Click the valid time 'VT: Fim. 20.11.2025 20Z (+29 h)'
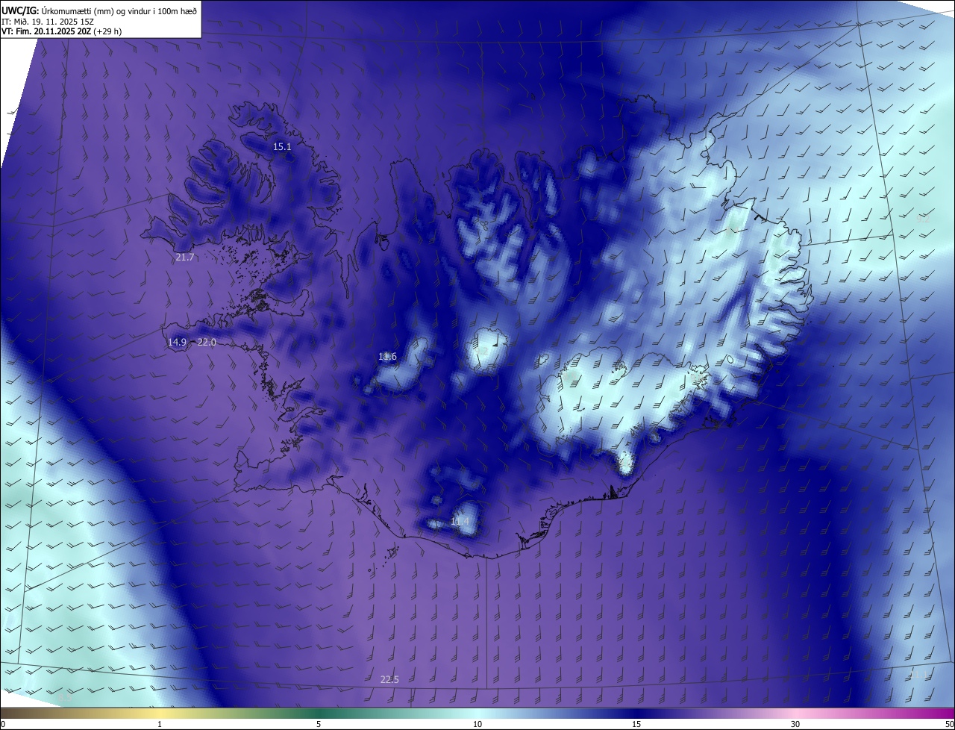 [x=62, y=31]
